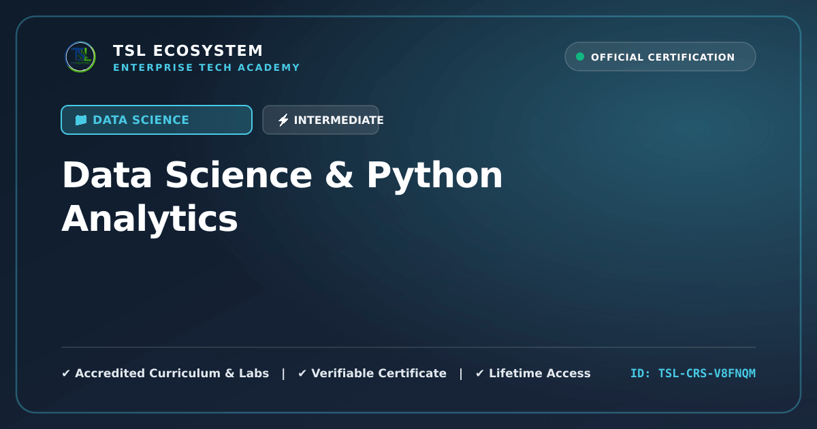Click the ENTERPRISE TECH ACADEMY subtitle
Image resolution: width=817 pixels, height=429 pixels.
pyautogui.click(x=206, y=67)
